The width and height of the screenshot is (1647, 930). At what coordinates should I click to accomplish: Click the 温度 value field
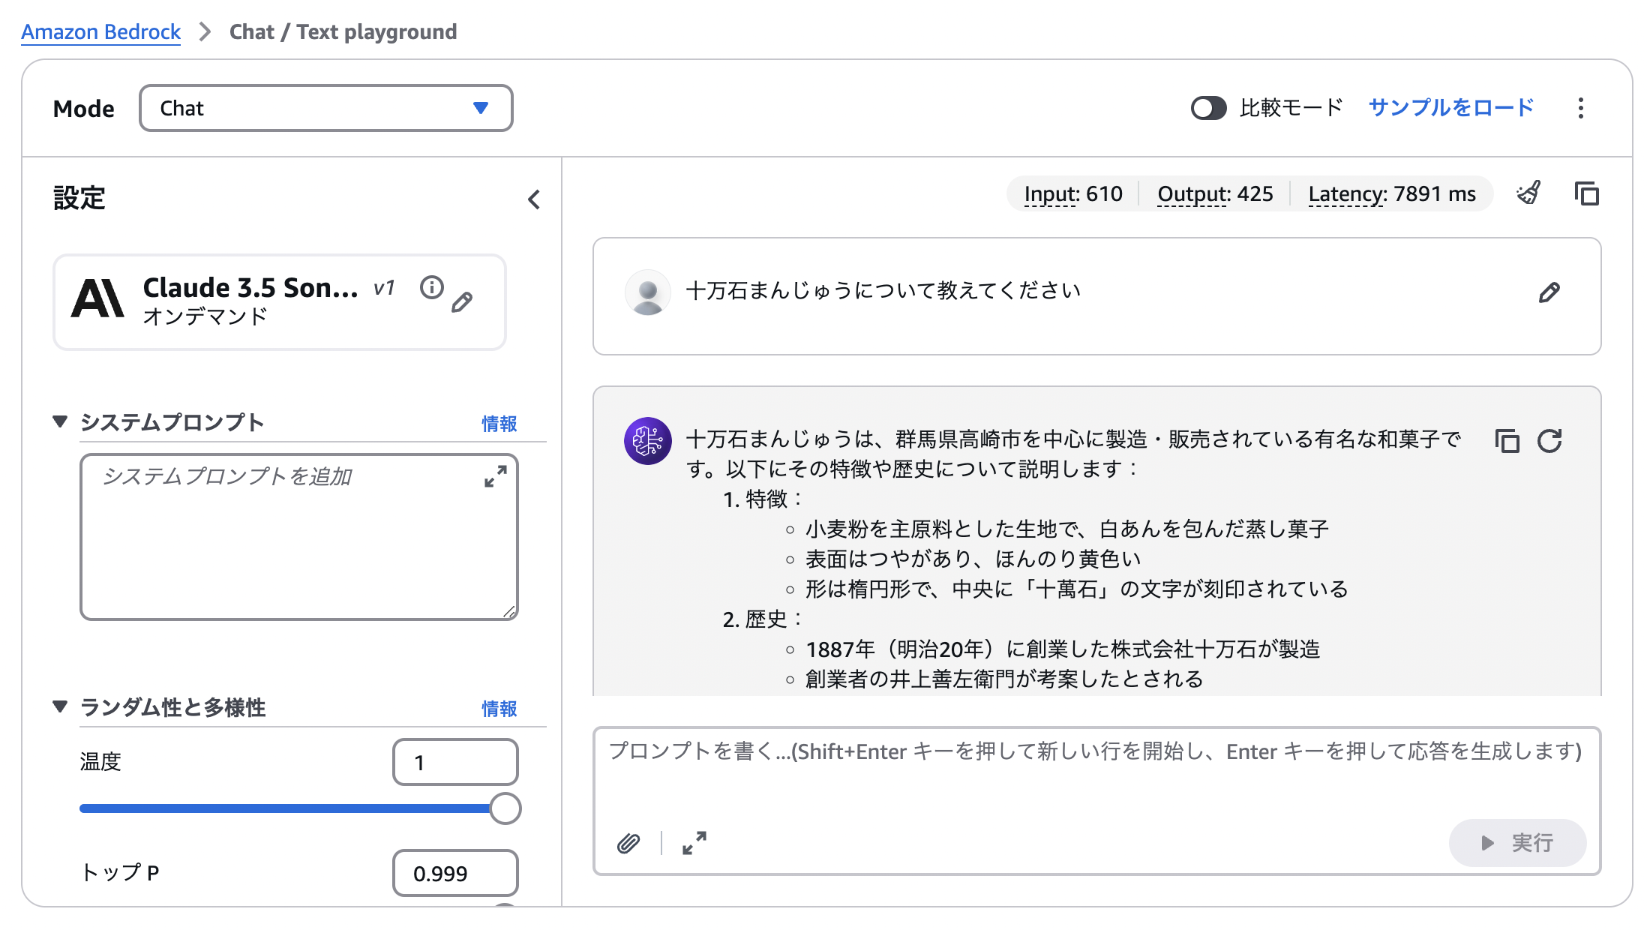[455, 762]
